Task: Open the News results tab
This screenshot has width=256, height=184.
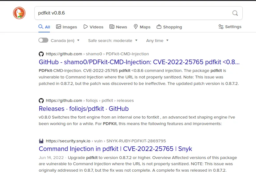Action: pyautogui.click(x=118, y=27)
